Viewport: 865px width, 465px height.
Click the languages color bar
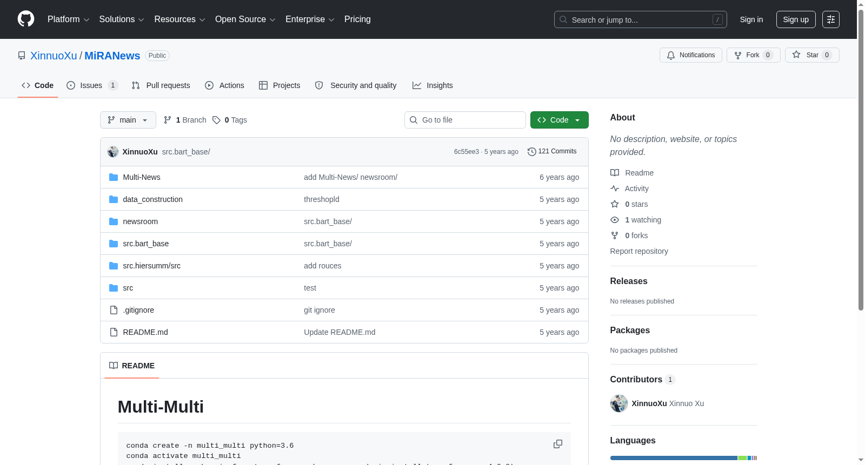[x=683, y=458]
